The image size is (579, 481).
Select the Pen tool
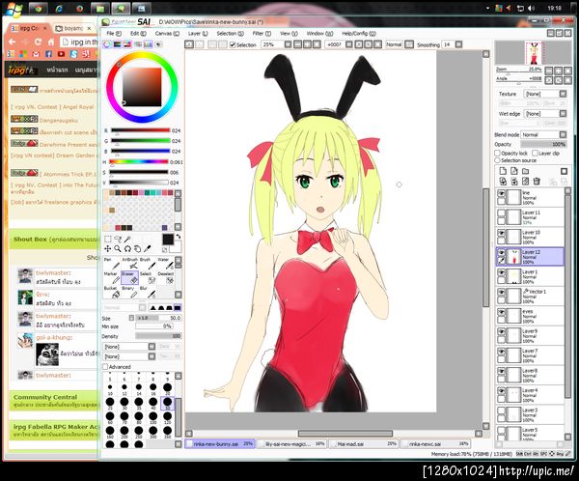pos(112,264)
